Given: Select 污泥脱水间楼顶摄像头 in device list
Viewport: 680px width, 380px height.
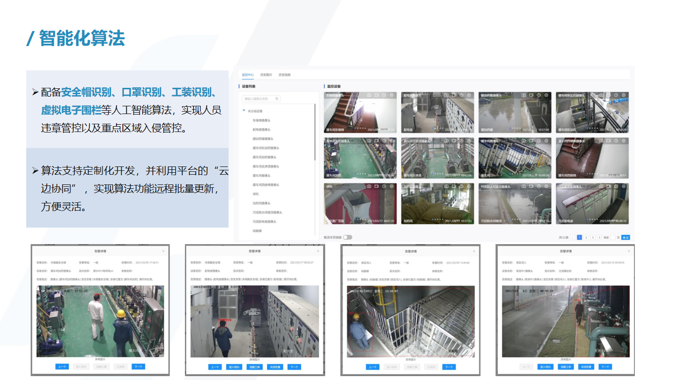Looking at the screenshot, I should pos(267,212).
